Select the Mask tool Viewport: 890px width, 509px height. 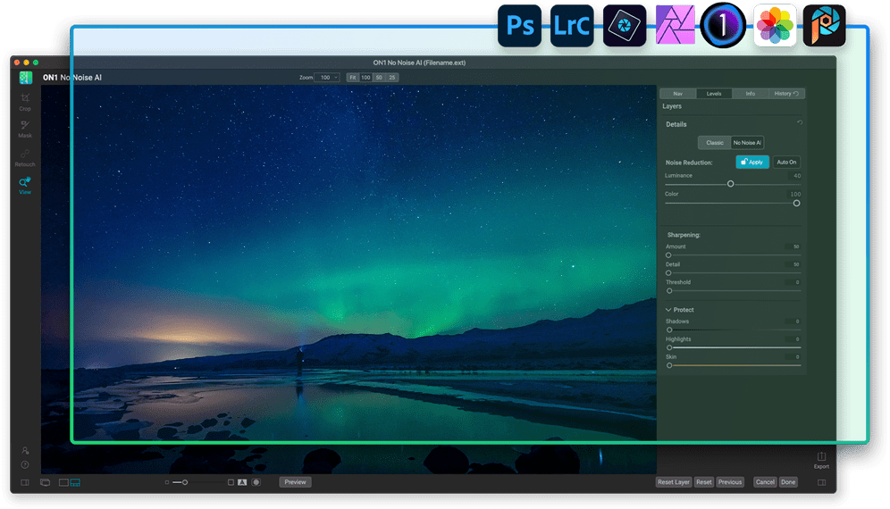(25, 129)
